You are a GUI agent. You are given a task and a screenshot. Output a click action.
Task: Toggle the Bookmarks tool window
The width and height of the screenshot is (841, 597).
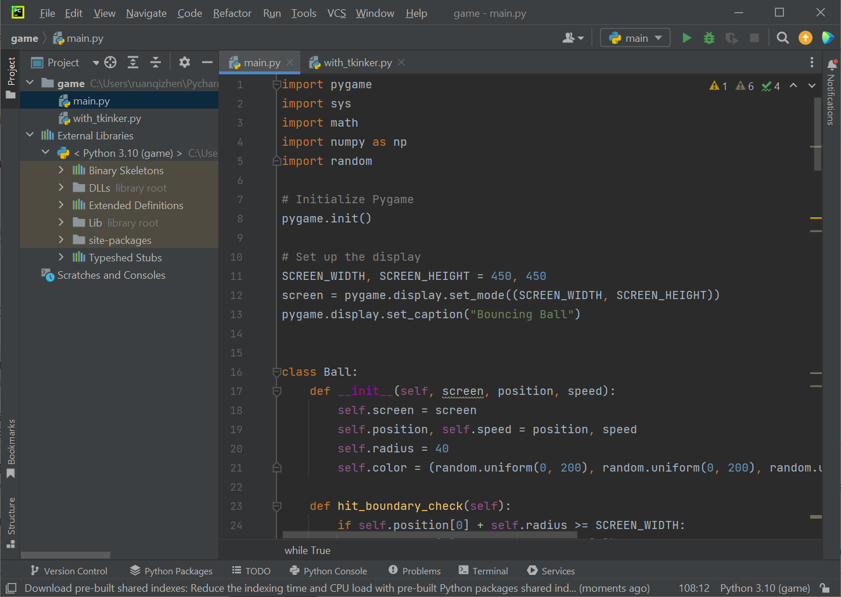point(10,447)
